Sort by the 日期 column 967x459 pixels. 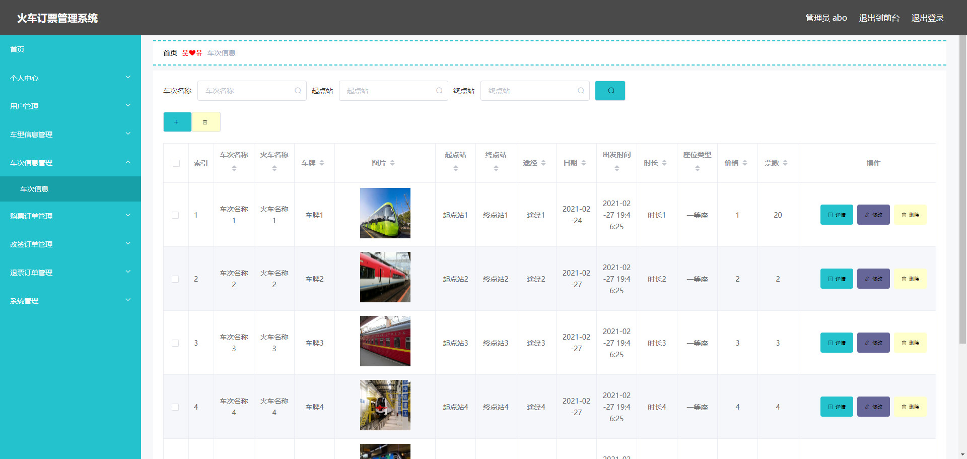coord(584,163)
